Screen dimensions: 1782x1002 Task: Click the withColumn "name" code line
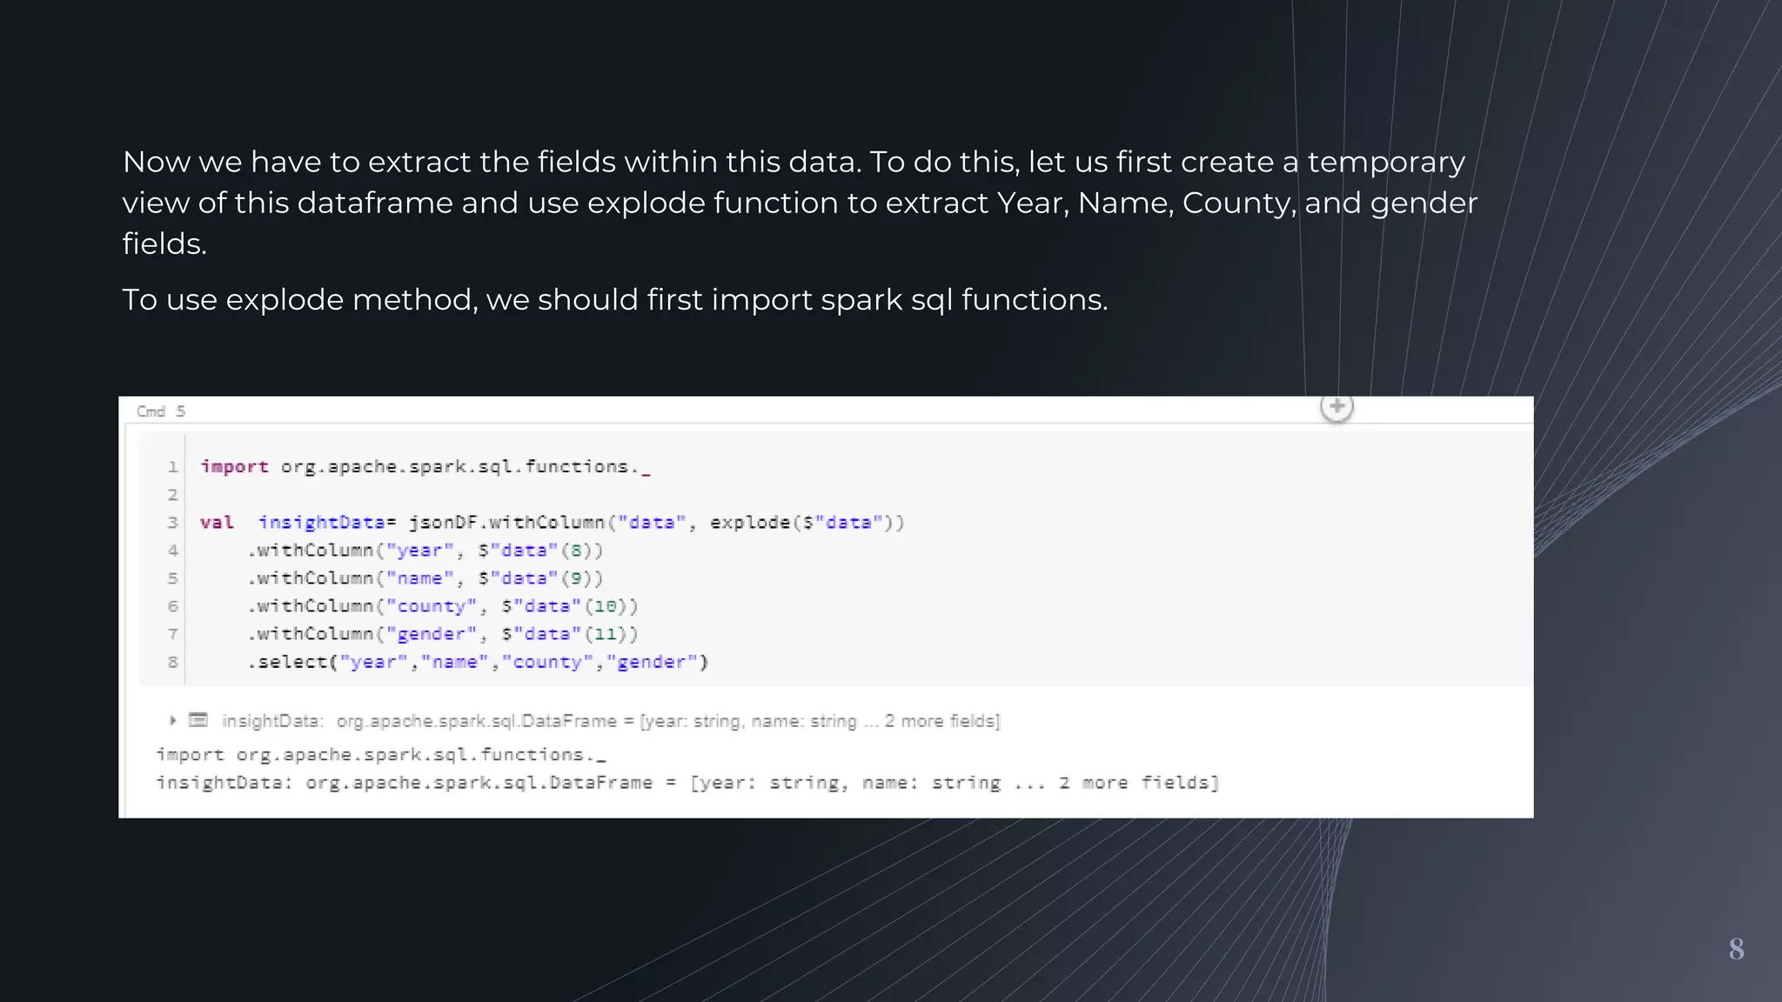pyautogui.click(x=425, y=578)
